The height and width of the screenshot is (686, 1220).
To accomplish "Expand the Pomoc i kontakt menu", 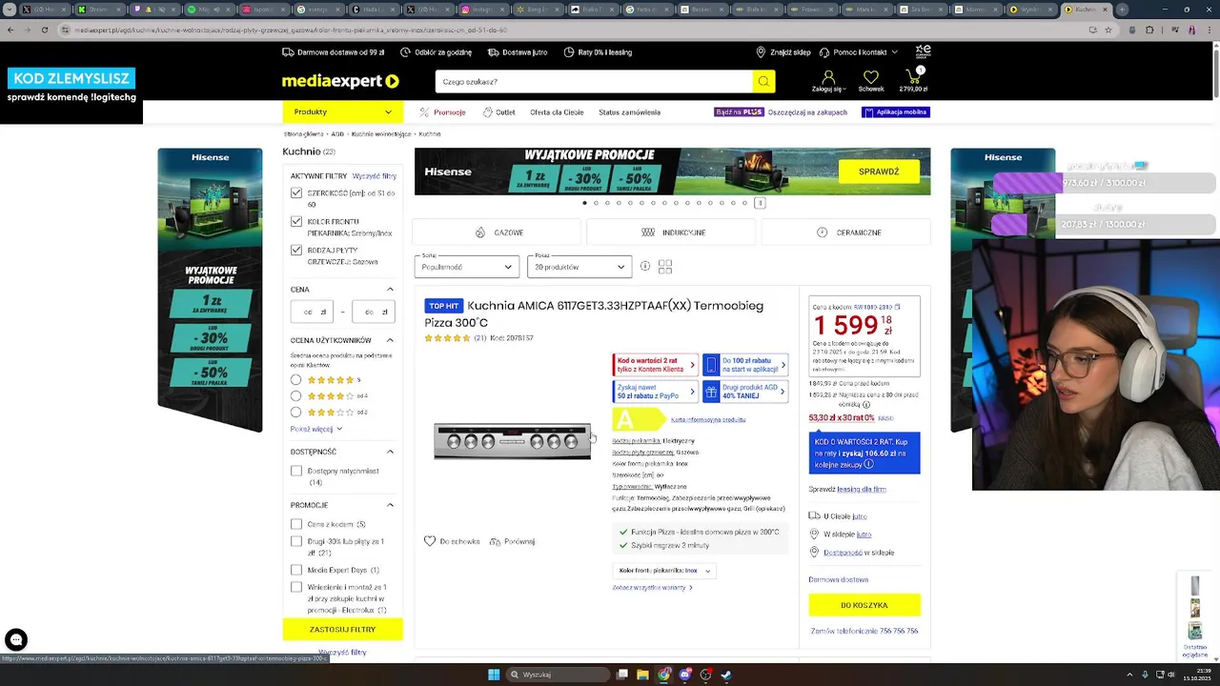I will tap(858, 51).
